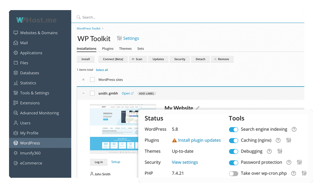The width and height of the screenshot is (319, 186).
Task: Open Password protection settings sliders icon
Action: 300,162
